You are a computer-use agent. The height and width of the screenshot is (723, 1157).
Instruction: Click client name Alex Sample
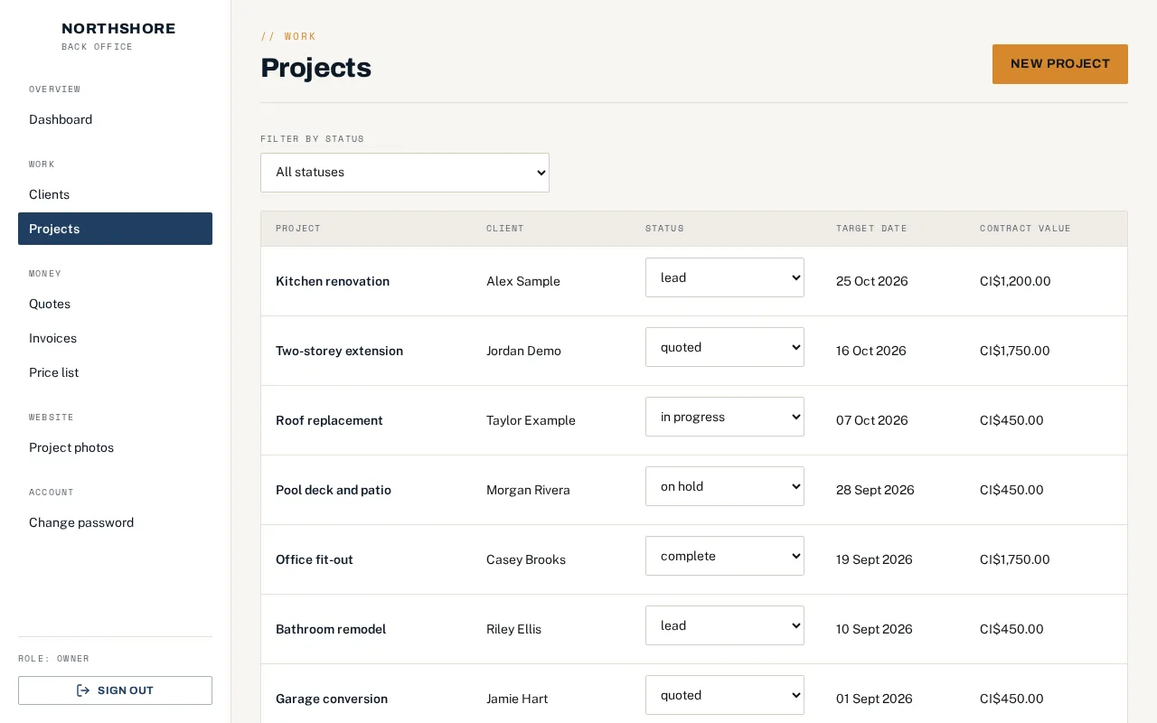coord(523,281)
